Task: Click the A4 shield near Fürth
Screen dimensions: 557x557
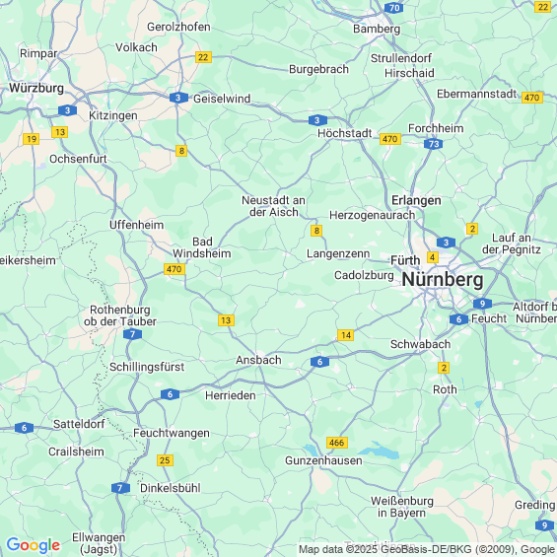Action: (x=433, y=257)
